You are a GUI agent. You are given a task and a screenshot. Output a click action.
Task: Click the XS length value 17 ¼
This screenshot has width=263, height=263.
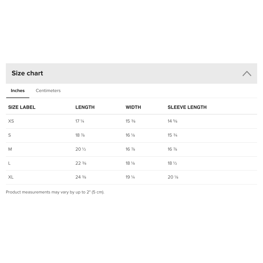(x=80, y=121)
